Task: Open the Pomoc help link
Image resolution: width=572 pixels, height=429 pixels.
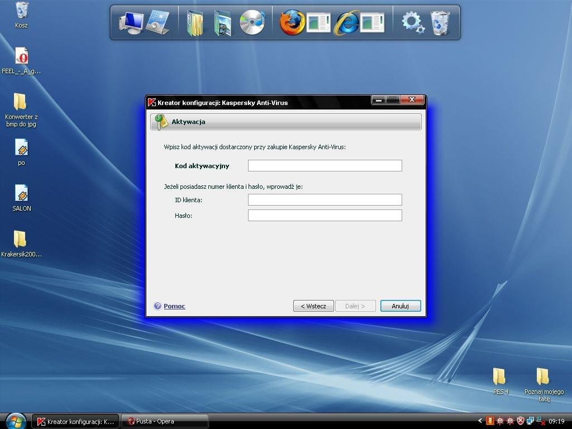Action: coord(174,306)
